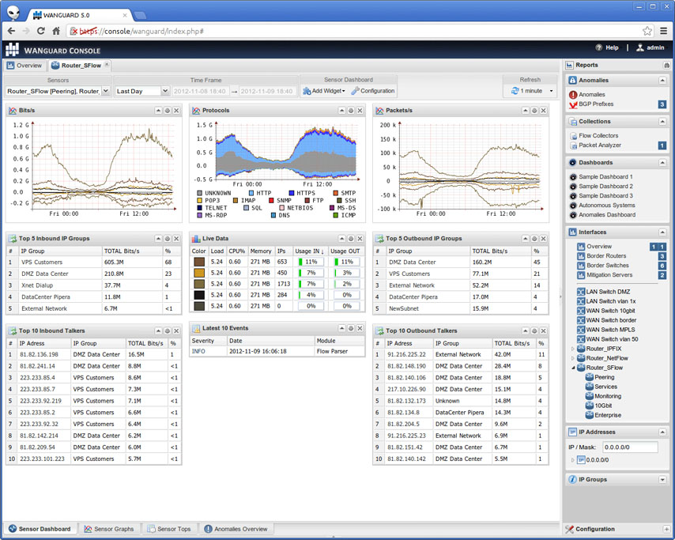Screen dimensions: 675x540
Task: Close the Protocols widget
Action: (360, 111)
